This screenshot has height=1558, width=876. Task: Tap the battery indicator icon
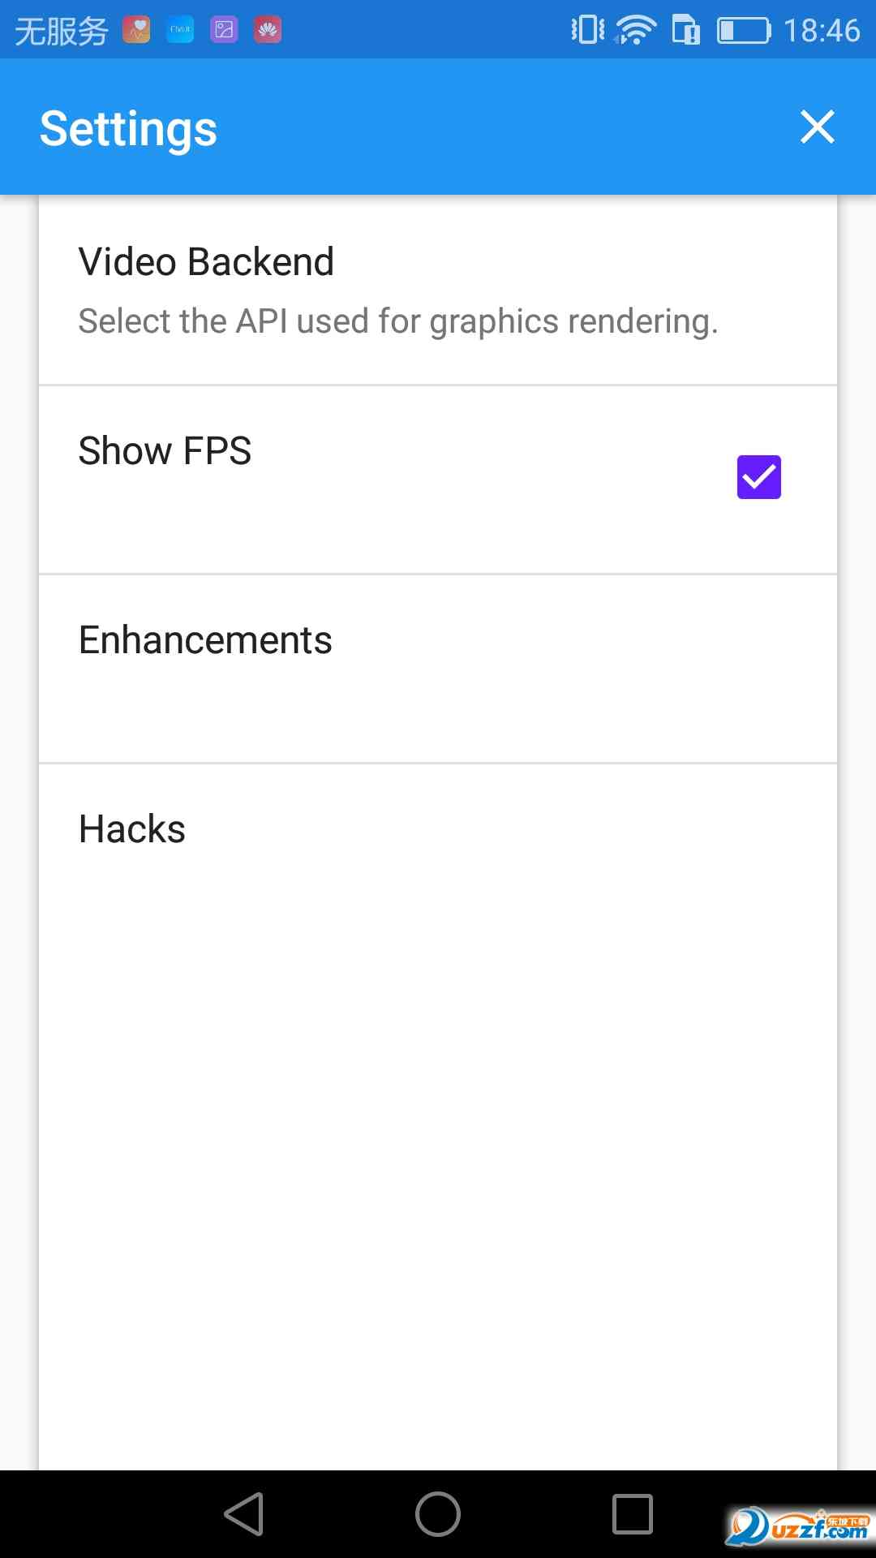(x=743, y=30)
